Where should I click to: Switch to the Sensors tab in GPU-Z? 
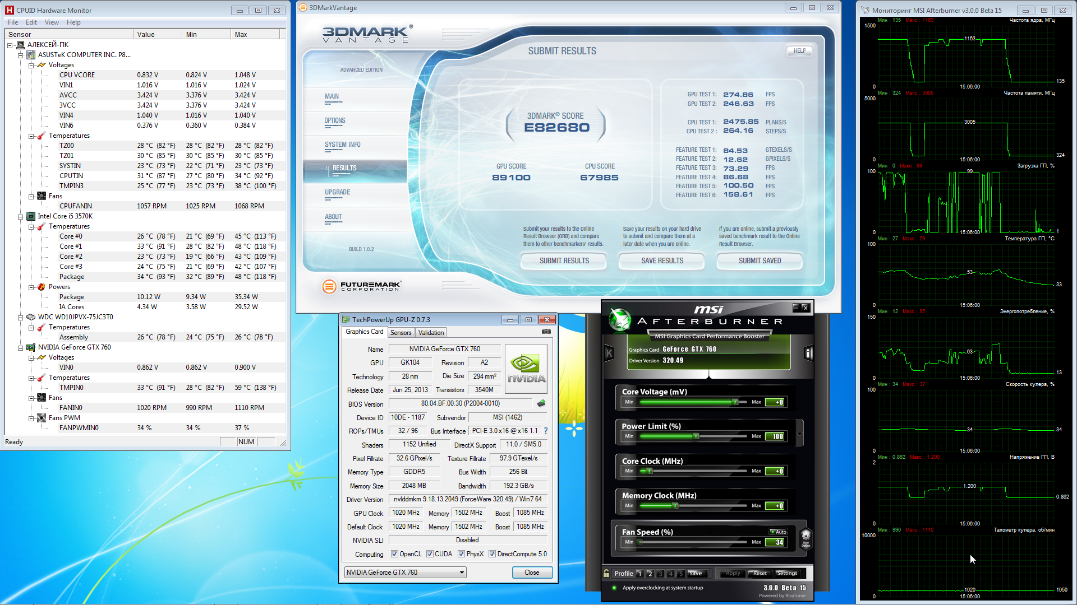coord(401,333)
